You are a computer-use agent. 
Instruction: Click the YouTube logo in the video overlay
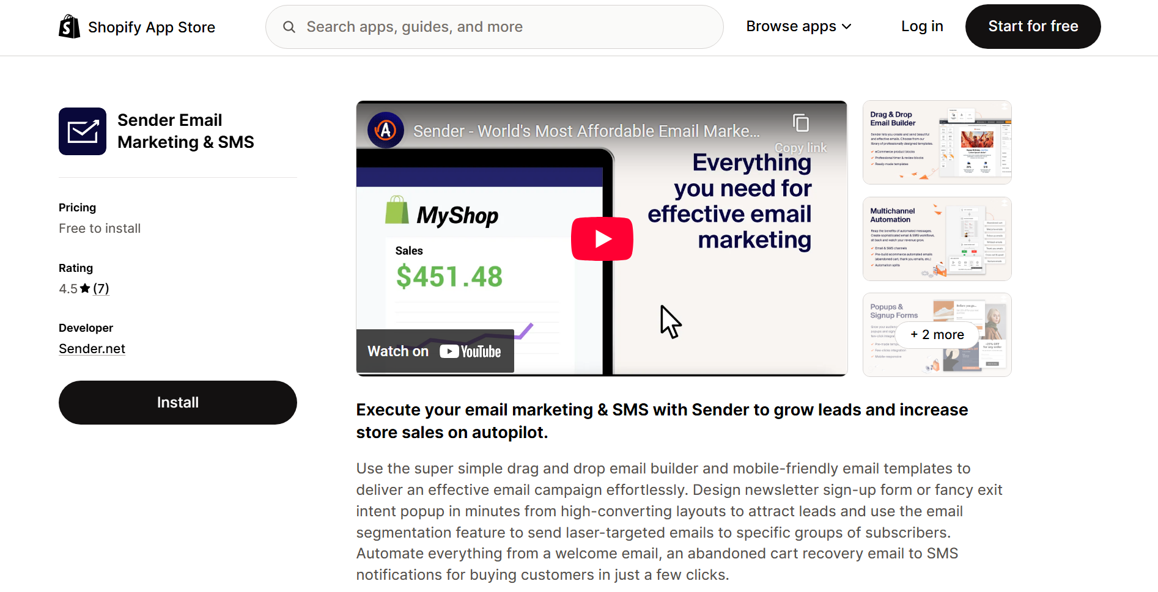pyautogui.click(x=470, y=351)
